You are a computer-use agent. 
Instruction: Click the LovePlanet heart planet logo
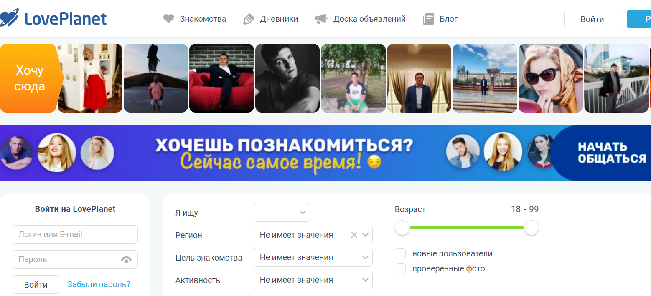[9, 18]
